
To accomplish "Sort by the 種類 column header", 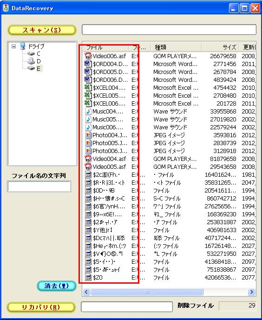I will (x=176, y=47).
